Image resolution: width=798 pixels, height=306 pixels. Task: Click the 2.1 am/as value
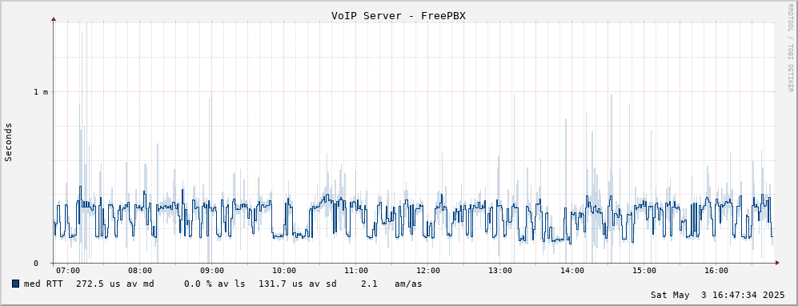[391, 284]
